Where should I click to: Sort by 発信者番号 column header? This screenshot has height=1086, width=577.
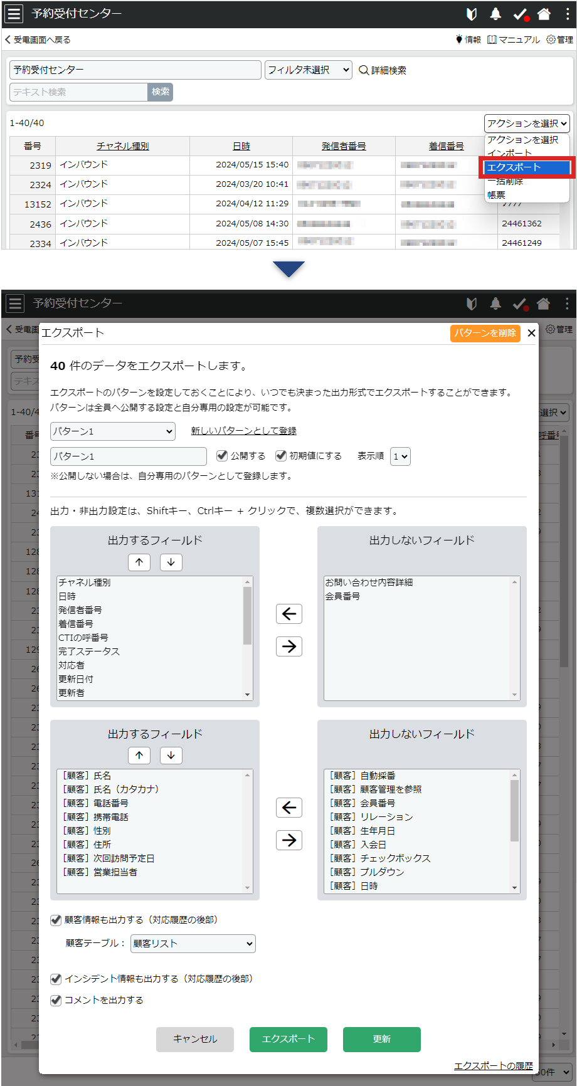344,146
